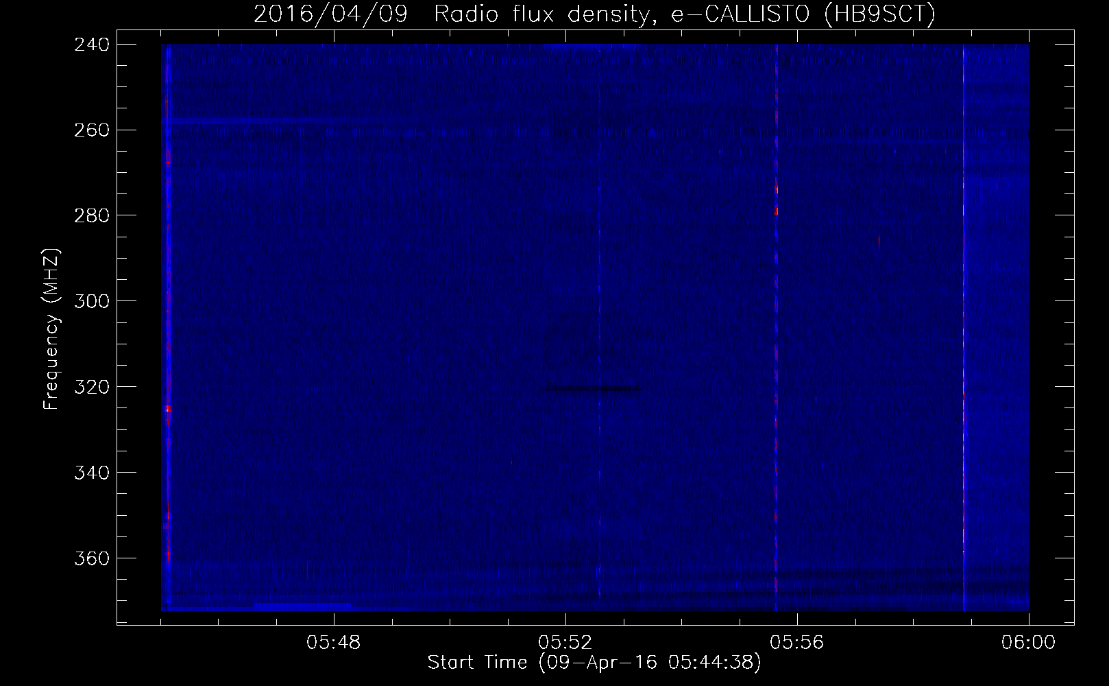Click the 280 frequency tick label

pos(90,215)
